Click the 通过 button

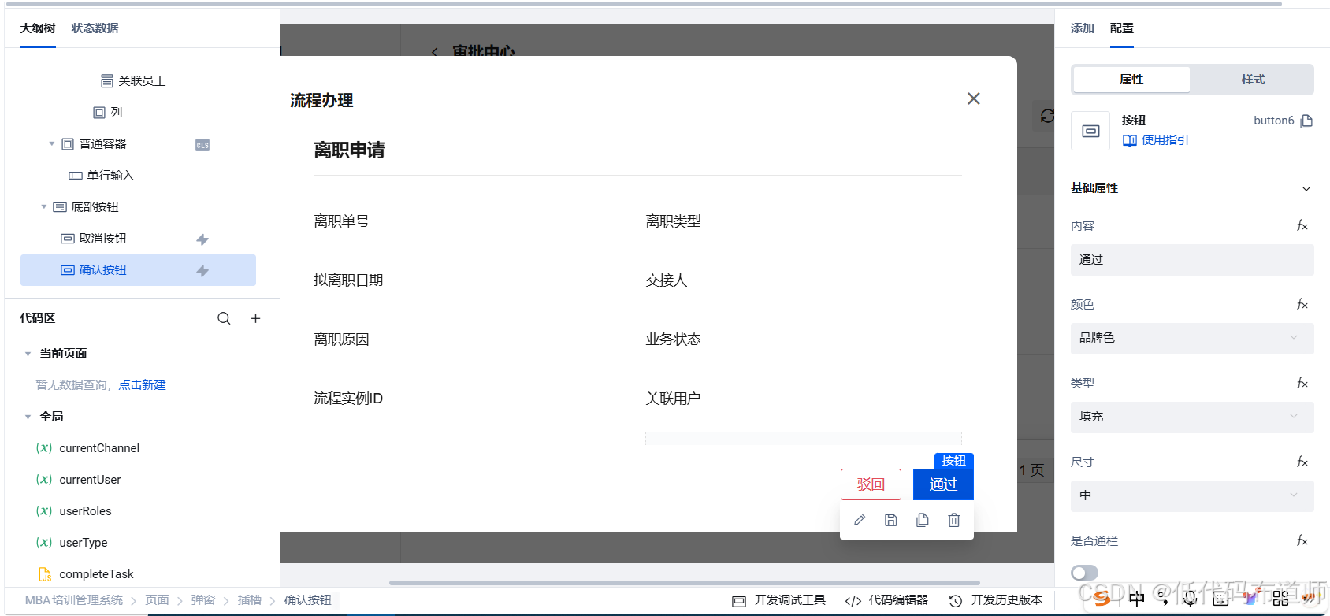943,484
